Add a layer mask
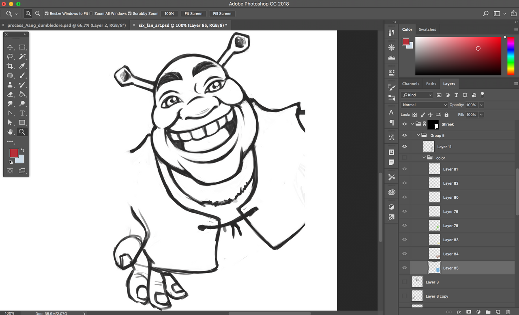 click(468, 312)
